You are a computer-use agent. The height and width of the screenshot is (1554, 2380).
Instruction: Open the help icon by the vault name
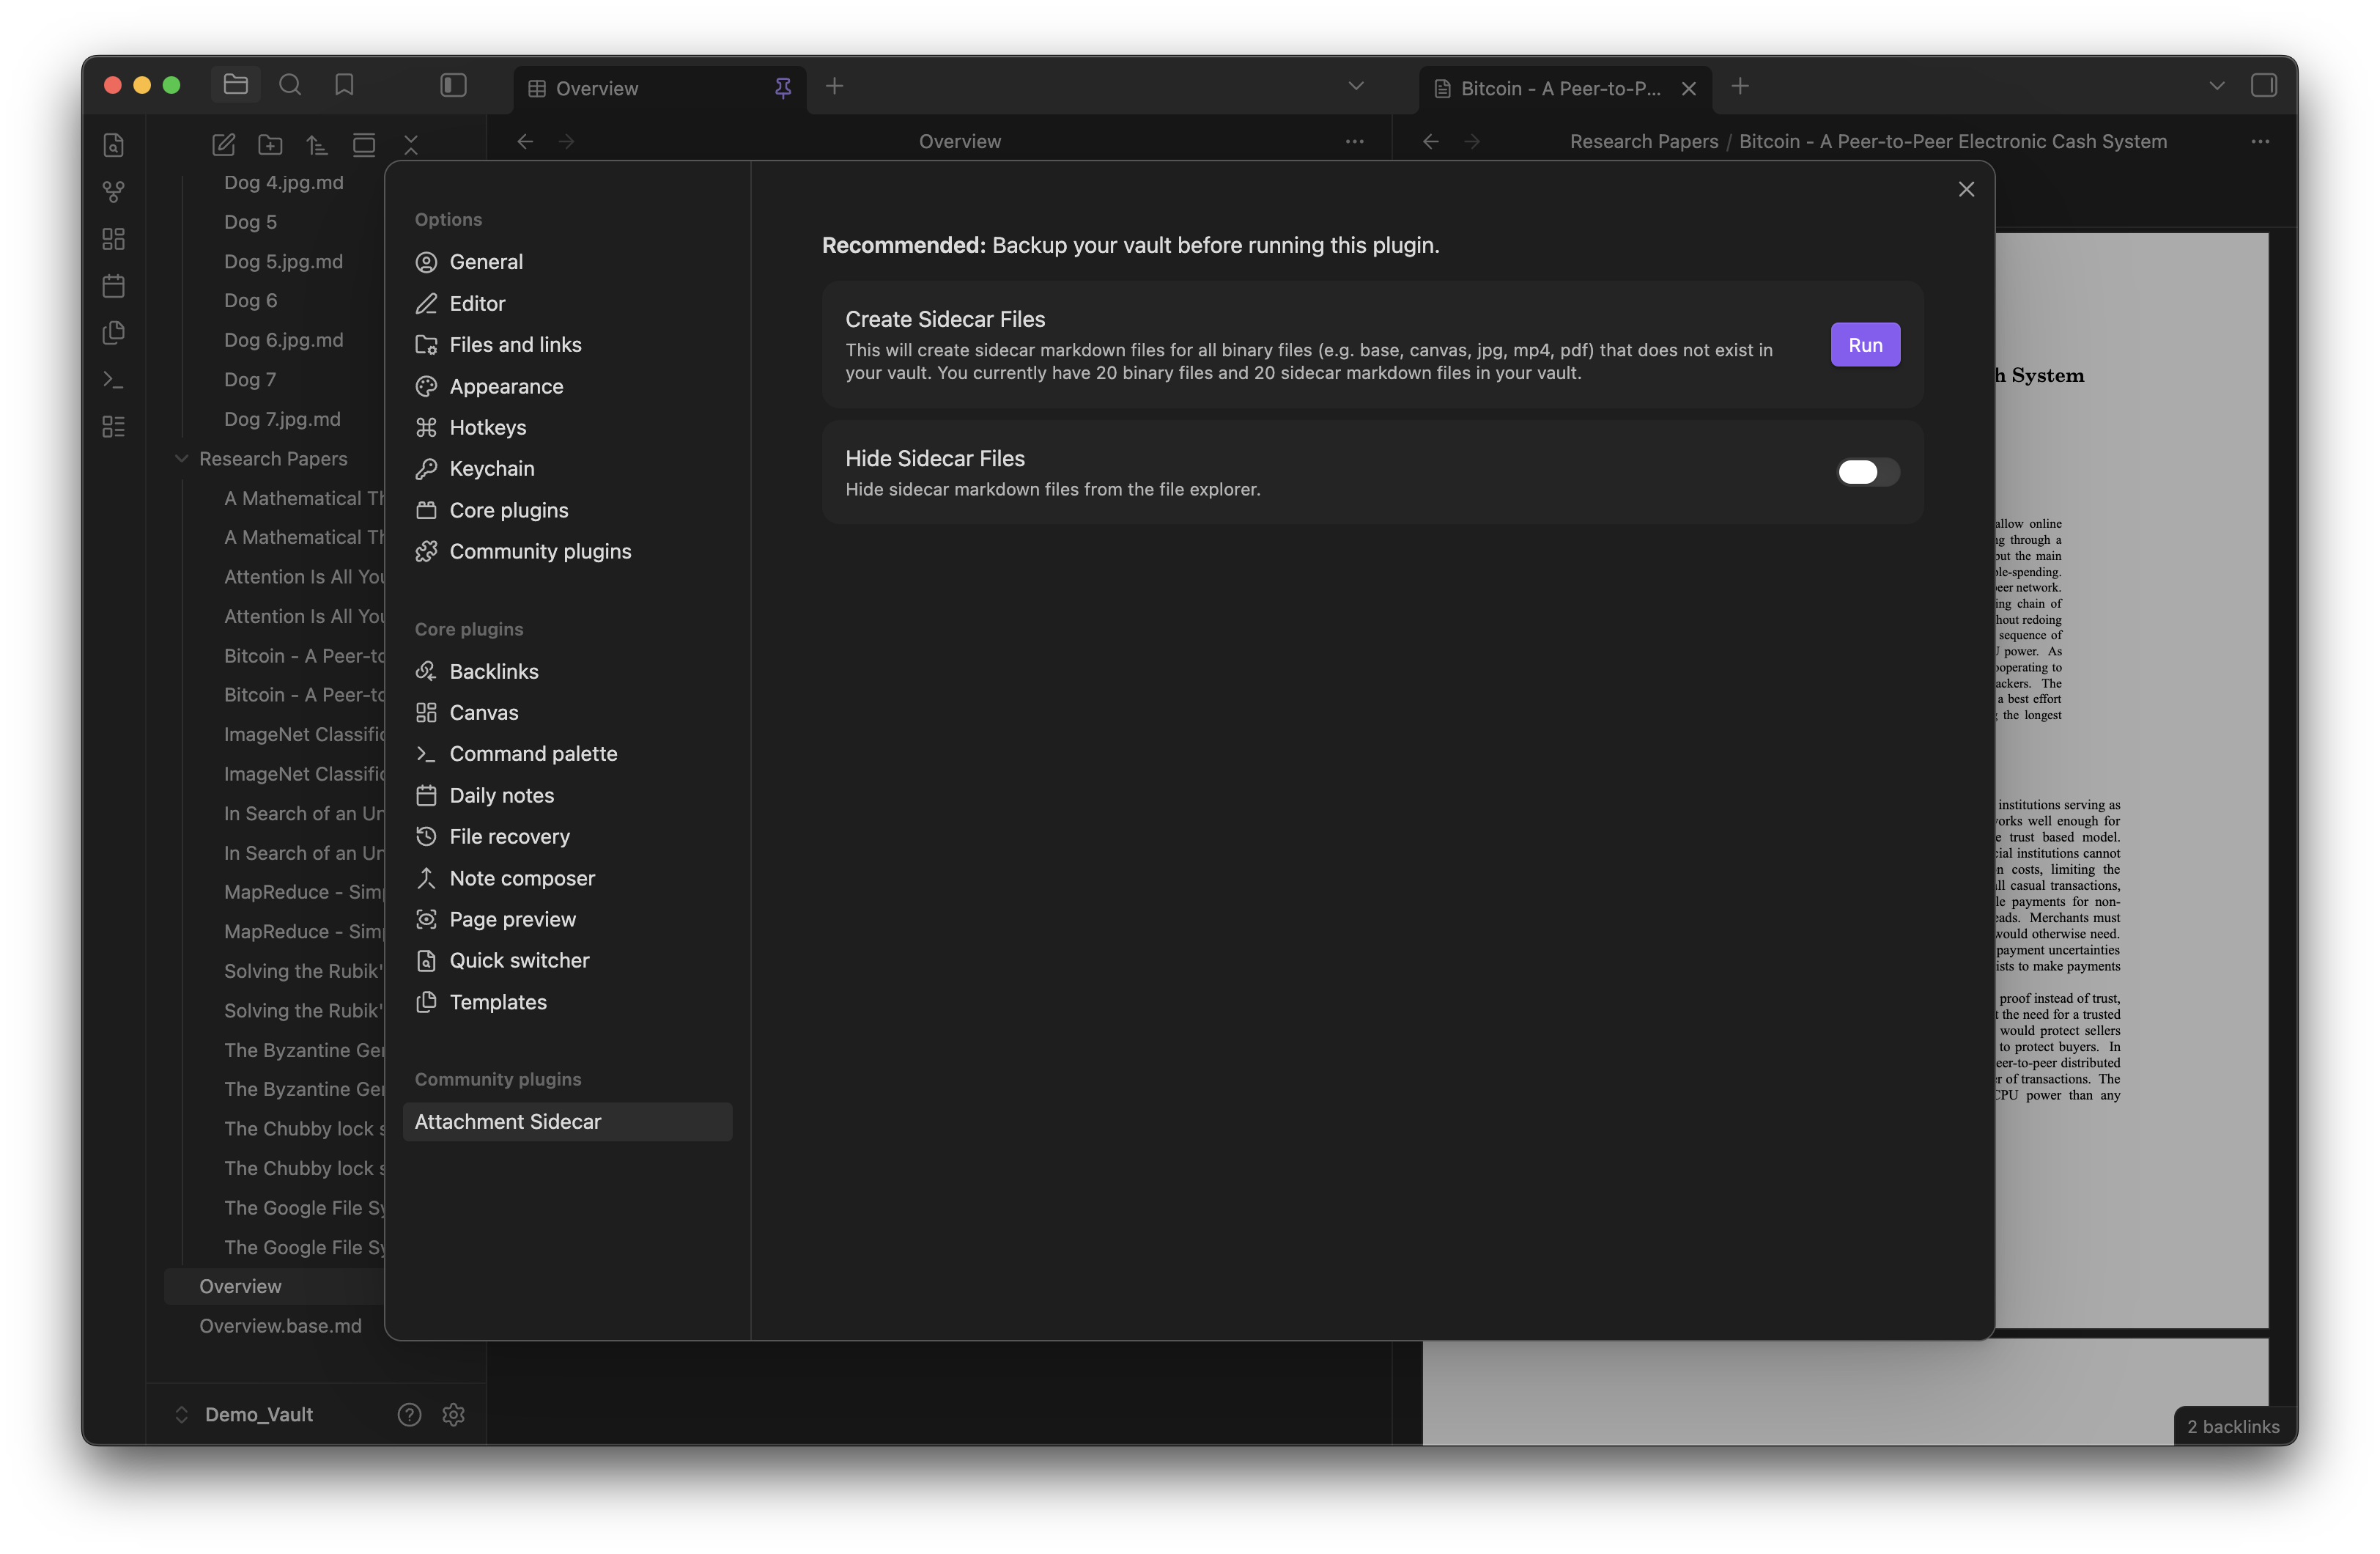coord(409,1414)
